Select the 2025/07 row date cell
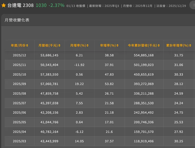The height and width of the screenshot is (148, 195). (19, 103)
